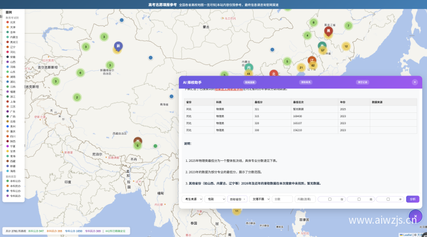Open the cluster marker labeled 7
This screenshot has height=237, width=427.
349,26
